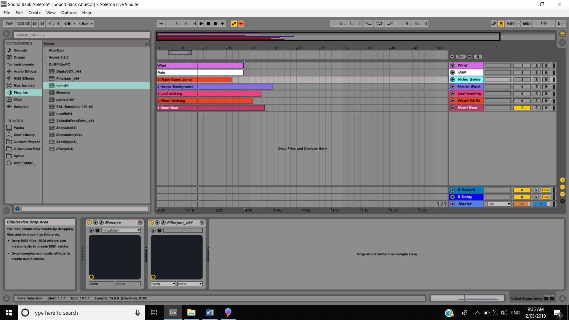Toggle the metronome button

(68, 24)
